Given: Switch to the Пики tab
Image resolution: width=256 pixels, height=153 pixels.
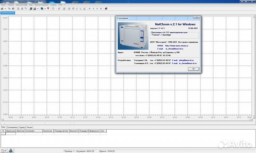Looking at the screenshot, I should click(x=3, y=127).
